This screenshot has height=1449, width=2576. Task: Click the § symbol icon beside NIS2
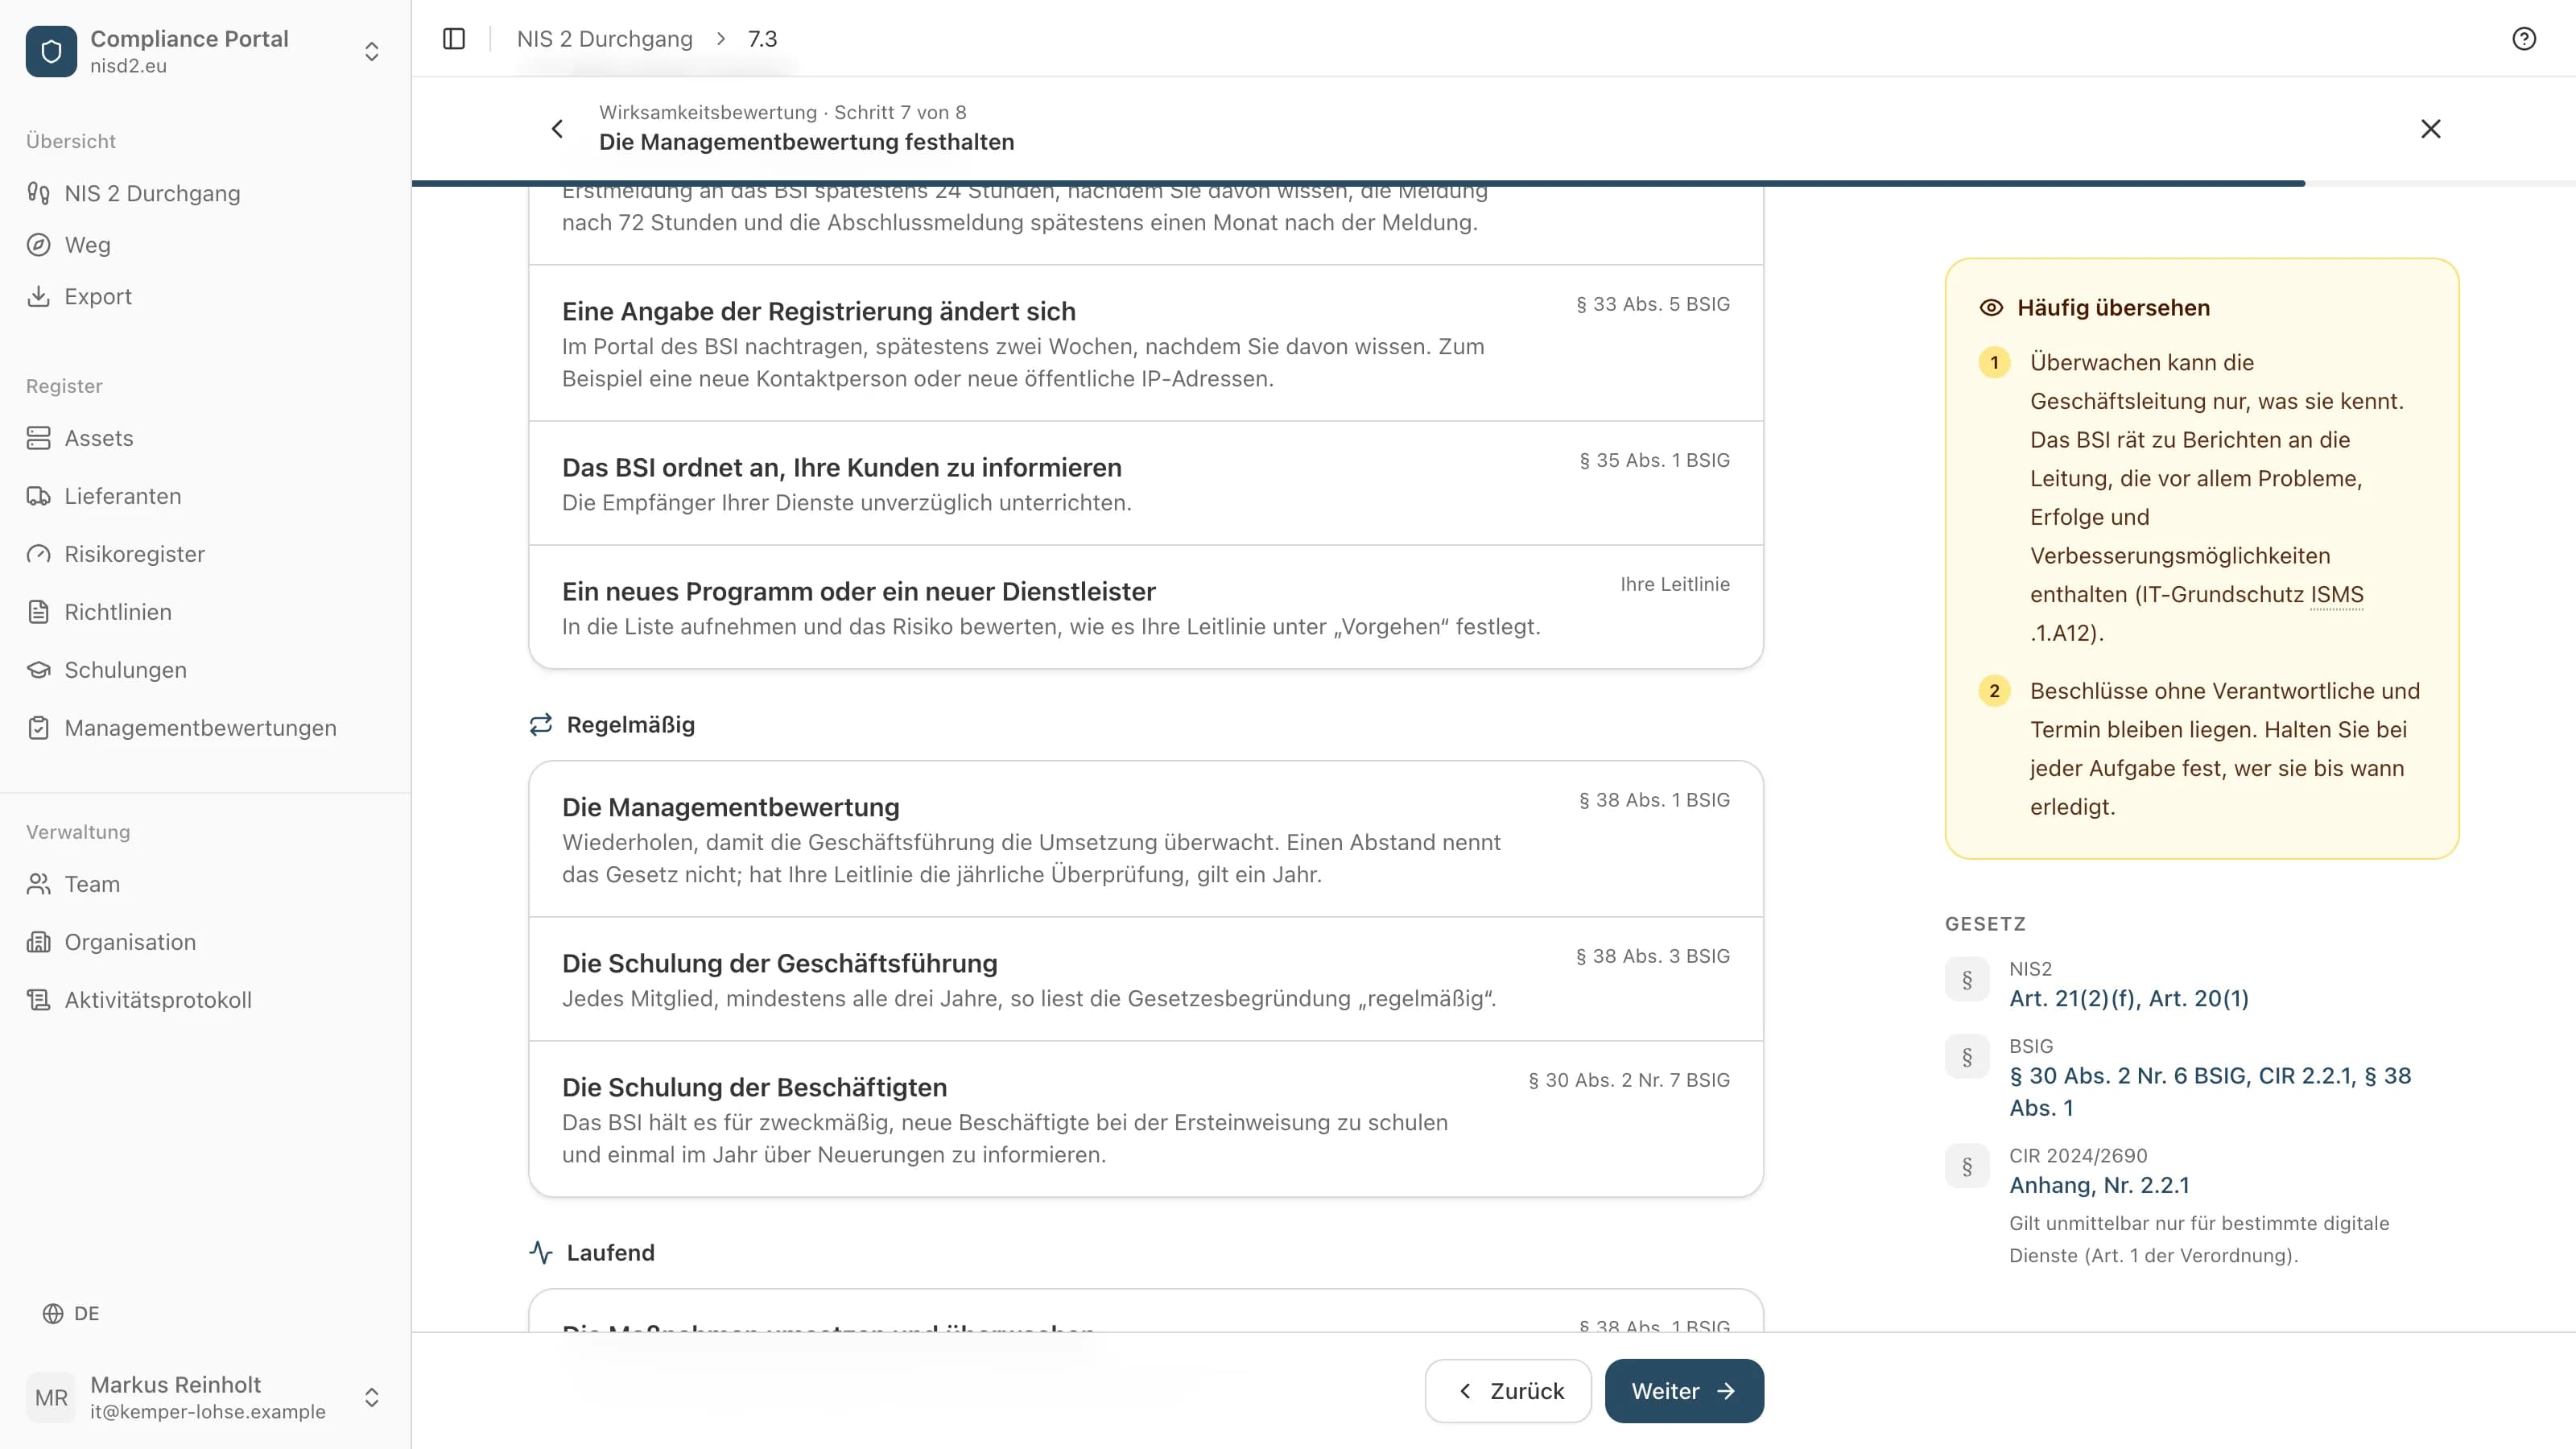tap(1967, 980)
